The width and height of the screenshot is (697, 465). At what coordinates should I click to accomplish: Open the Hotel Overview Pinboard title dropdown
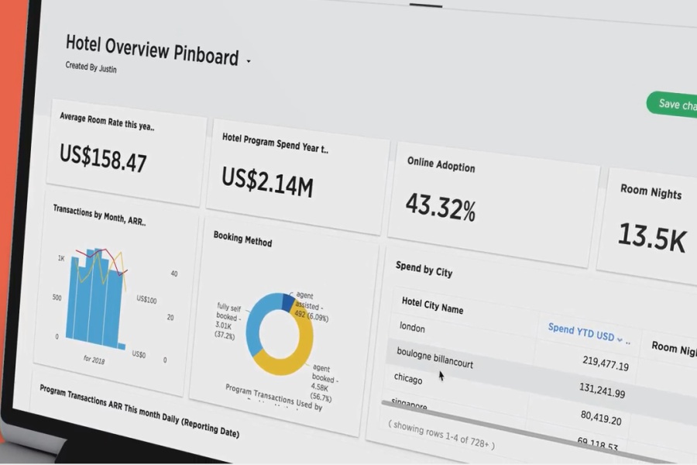(248, 60)
